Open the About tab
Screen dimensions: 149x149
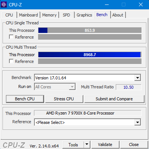coord(118,15)
